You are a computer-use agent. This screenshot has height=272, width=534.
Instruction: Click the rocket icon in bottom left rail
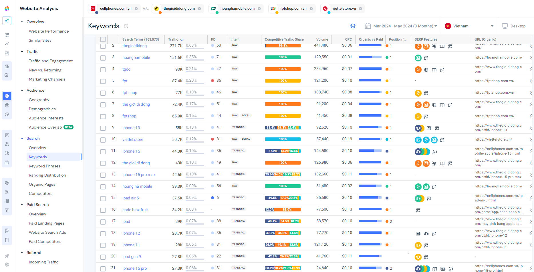[7, 256]
